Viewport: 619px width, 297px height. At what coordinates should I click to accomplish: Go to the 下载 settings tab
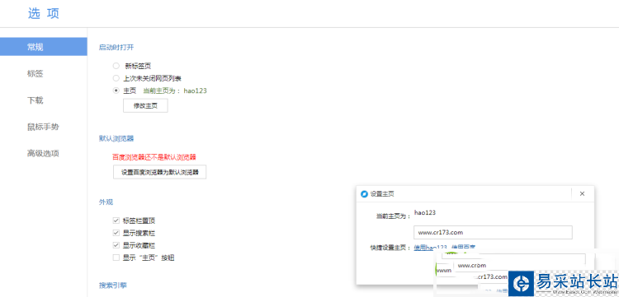point(35,100)
